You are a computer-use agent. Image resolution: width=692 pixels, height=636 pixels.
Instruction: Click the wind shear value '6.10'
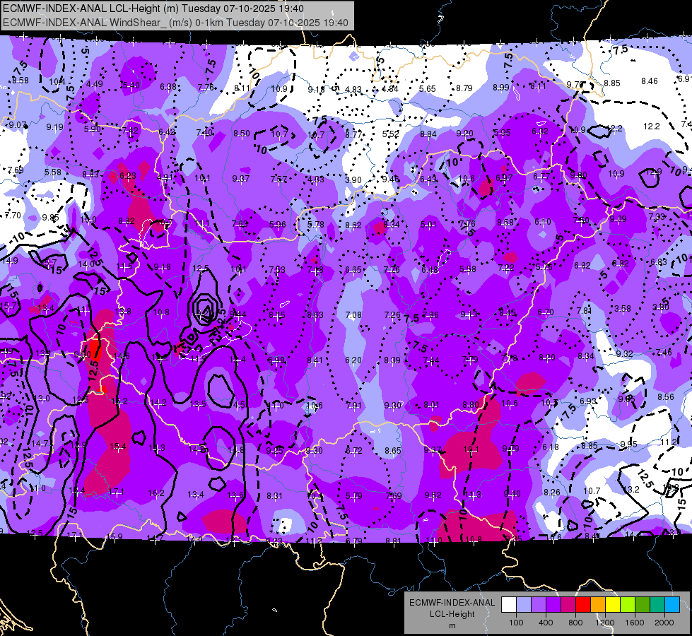click(x=543, y=222)
